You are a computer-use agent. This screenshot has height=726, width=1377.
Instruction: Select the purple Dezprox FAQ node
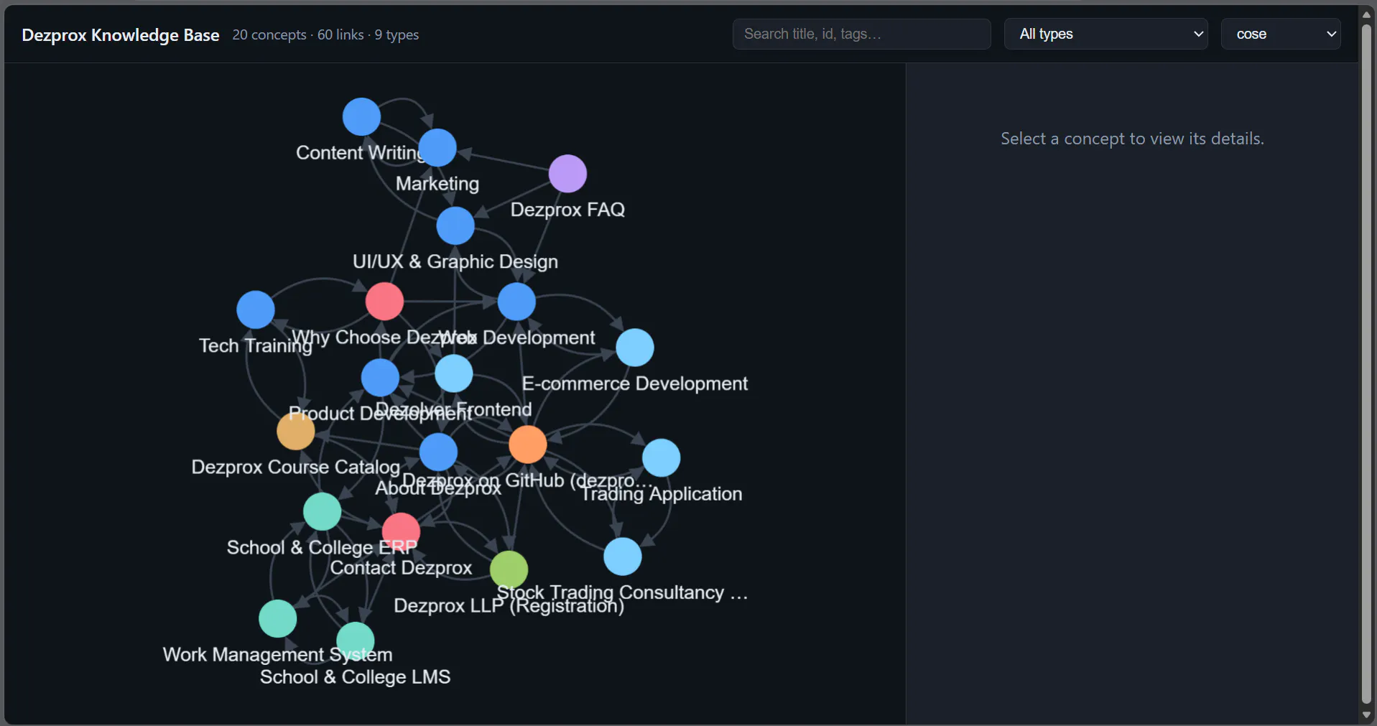click(567, 174)
